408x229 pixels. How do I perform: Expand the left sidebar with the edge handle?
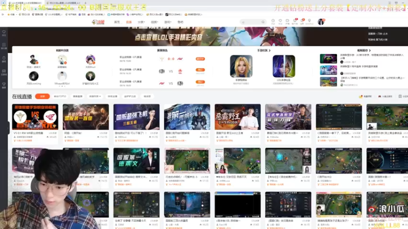8,128
